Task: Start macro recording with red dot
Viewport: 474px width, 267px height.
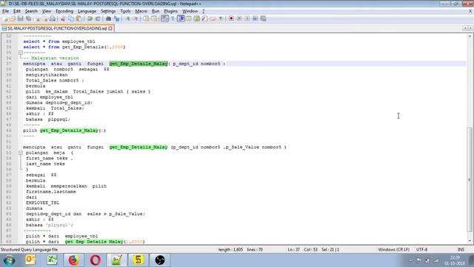Action: 231,19
